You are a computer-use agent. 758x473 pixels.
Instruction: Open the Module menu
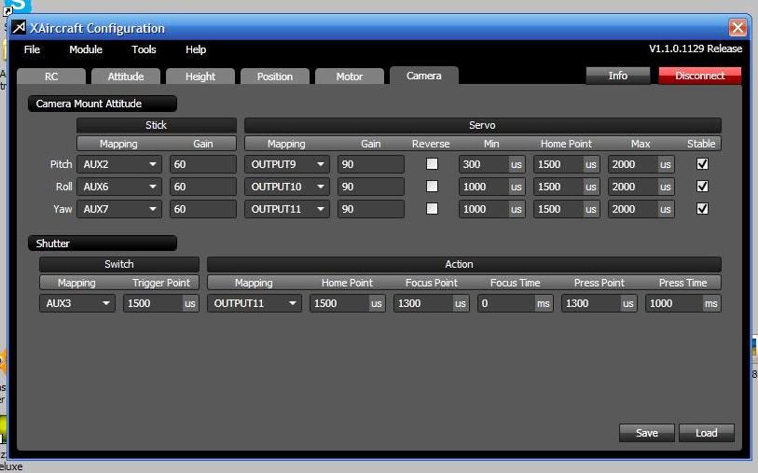click(x=86, y=49)
